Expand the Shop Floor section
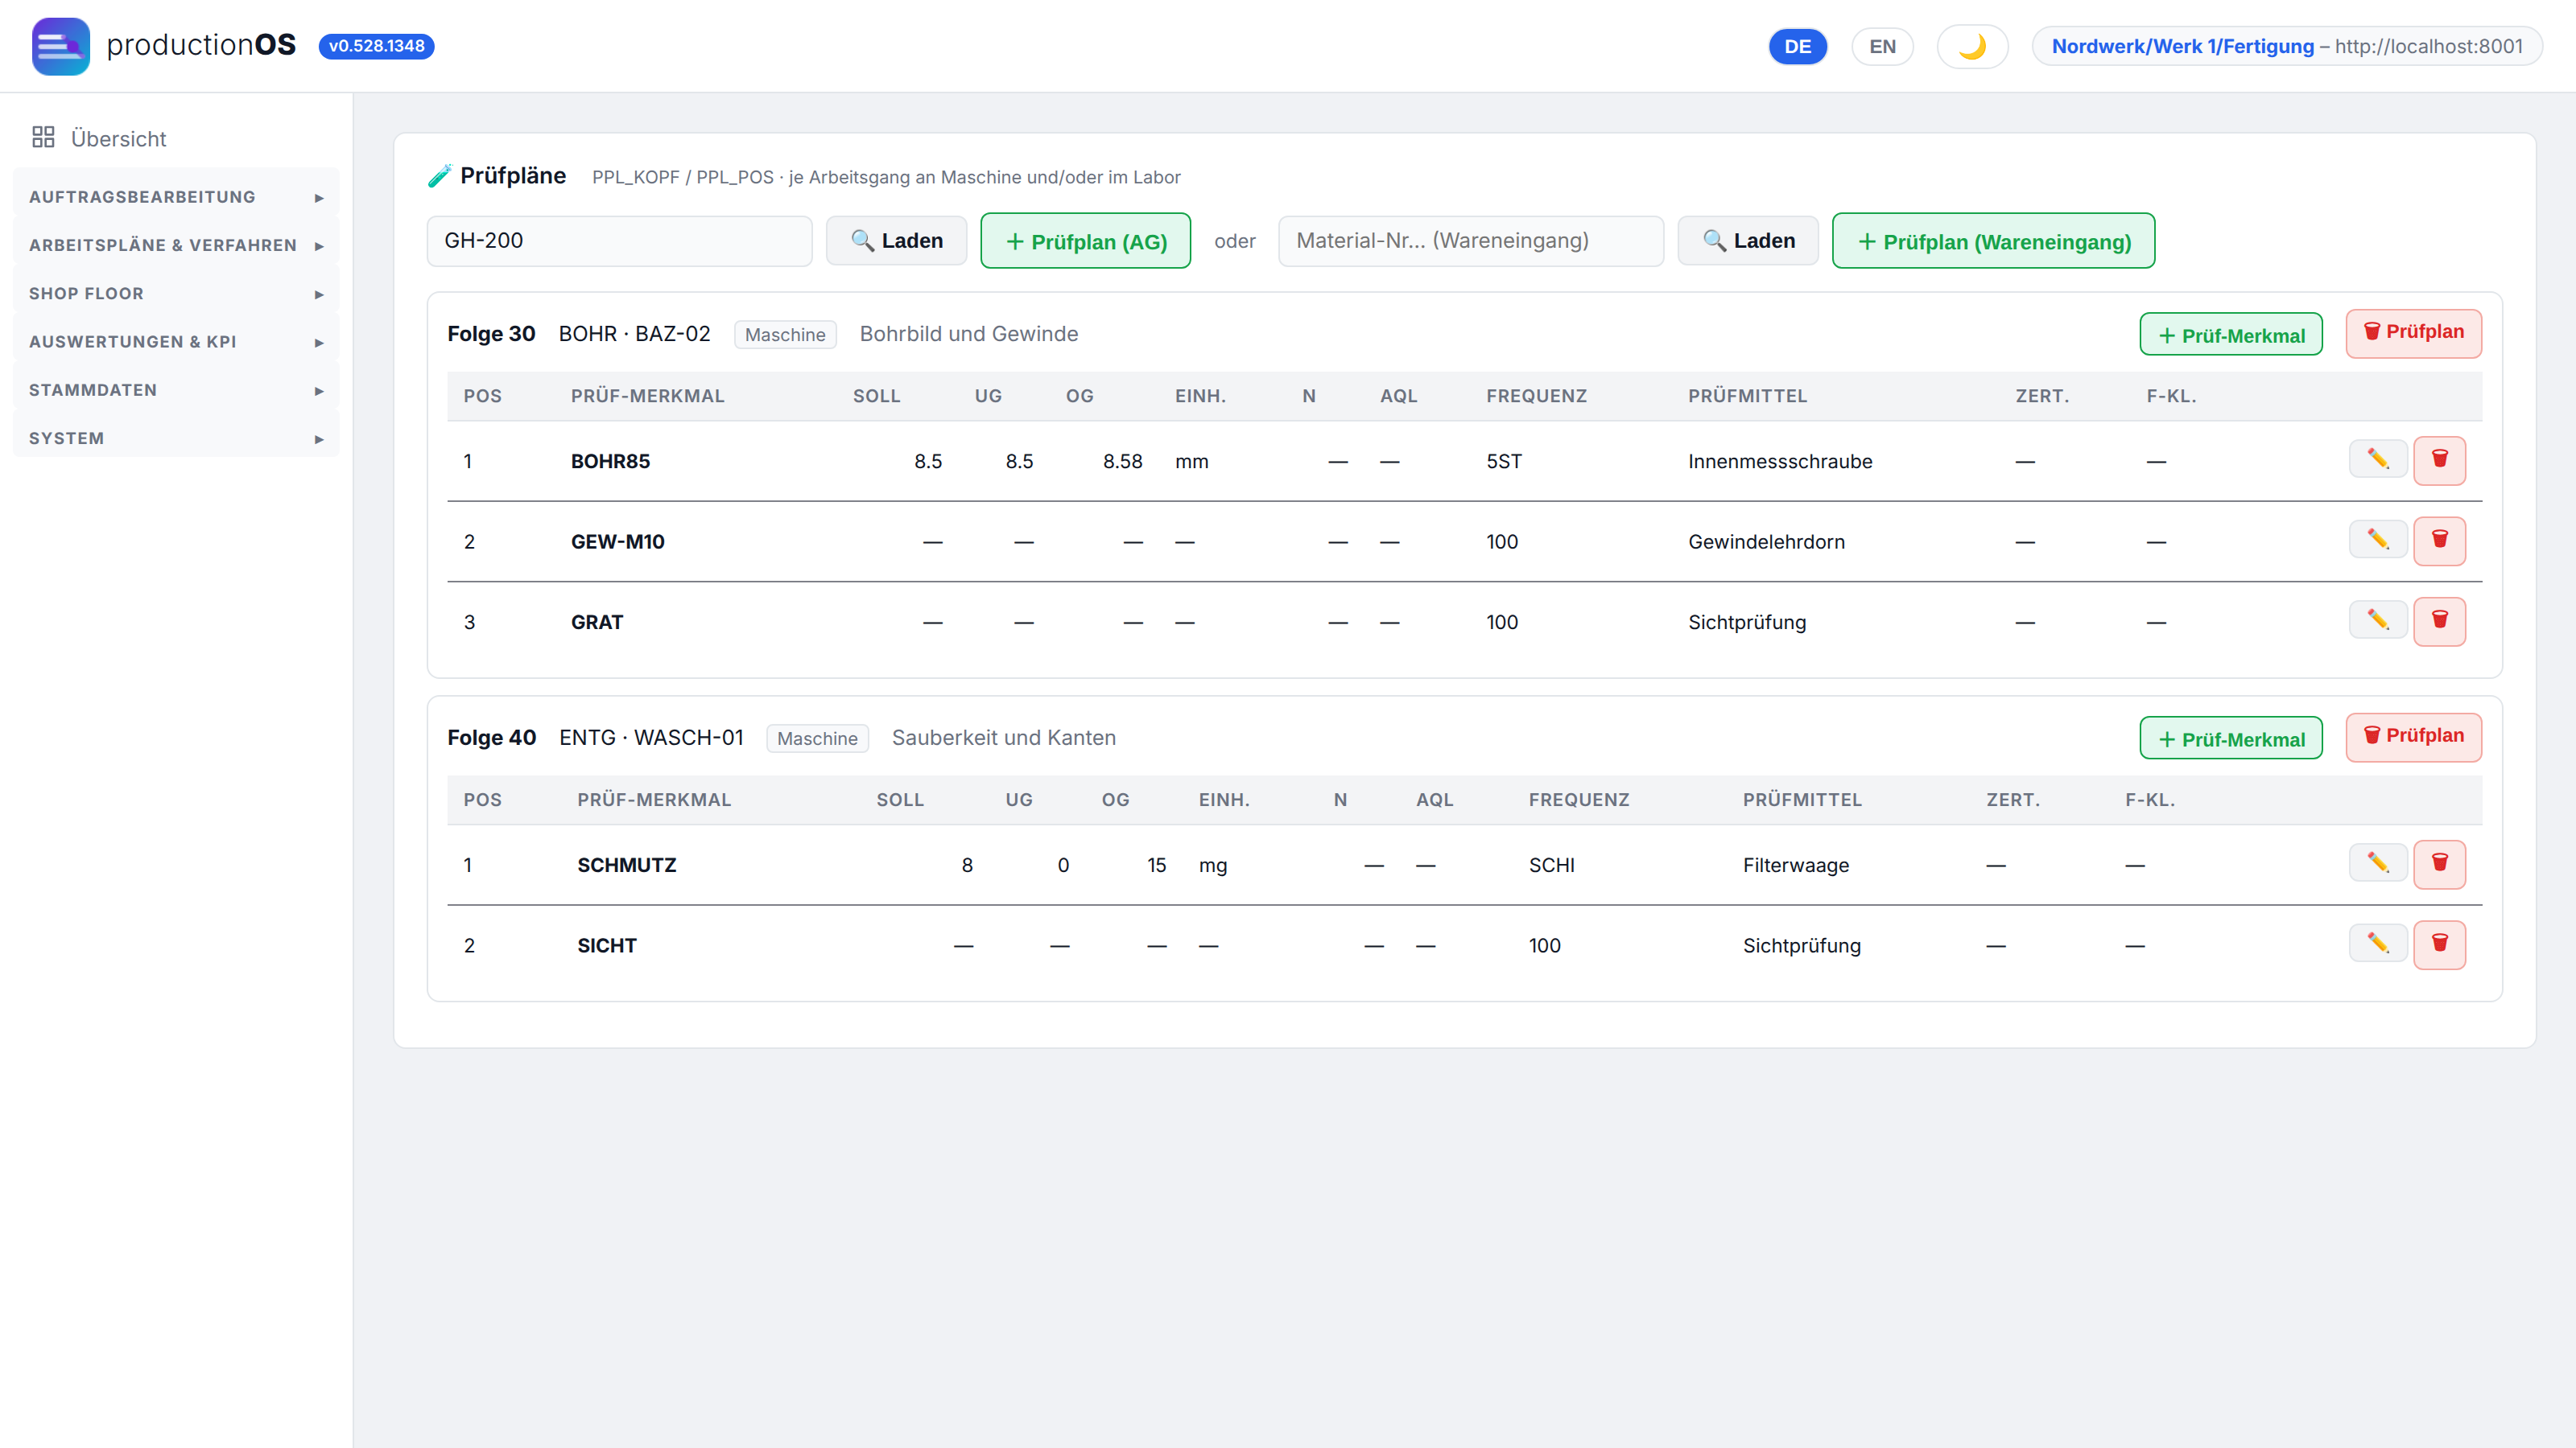Image resolution: width=2576 pixels, height=1448 pixels. tap(176, 293)
